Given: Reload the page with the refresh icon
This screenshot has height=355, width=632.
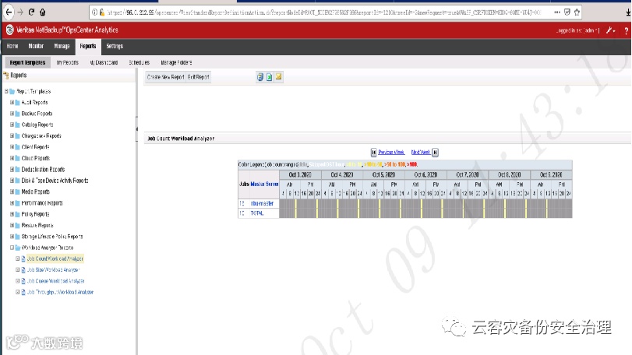Looking at the screenshot, I should tap(31, 12).
